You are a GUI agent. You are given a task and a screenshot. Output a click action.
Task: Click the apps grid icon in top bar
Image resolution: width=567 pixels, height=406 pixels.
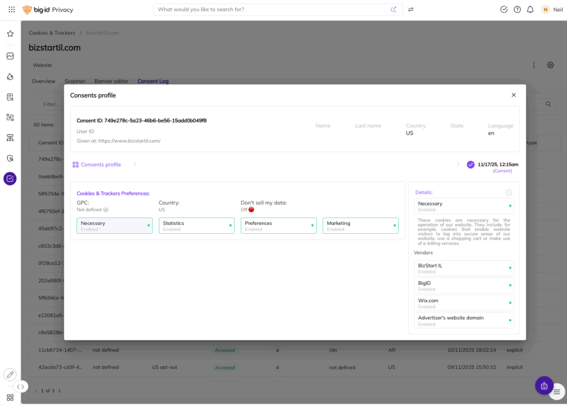click(x=12, y=9)
